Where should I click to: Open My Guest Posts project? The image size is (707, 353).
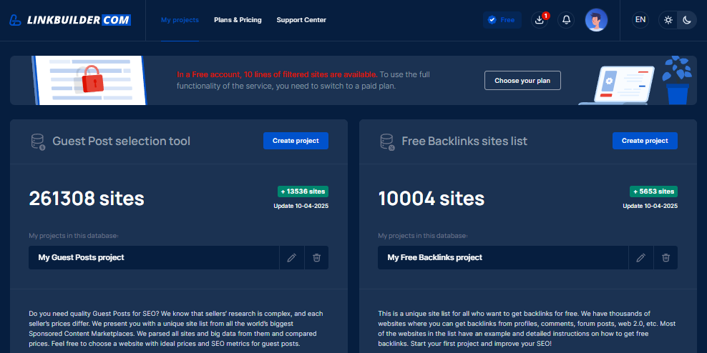click(x=154, y=257)
